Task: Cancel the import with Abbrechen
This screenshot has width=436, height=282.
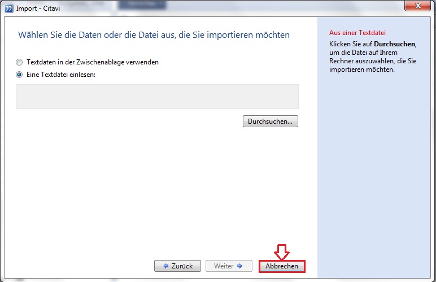Action: 282,266
